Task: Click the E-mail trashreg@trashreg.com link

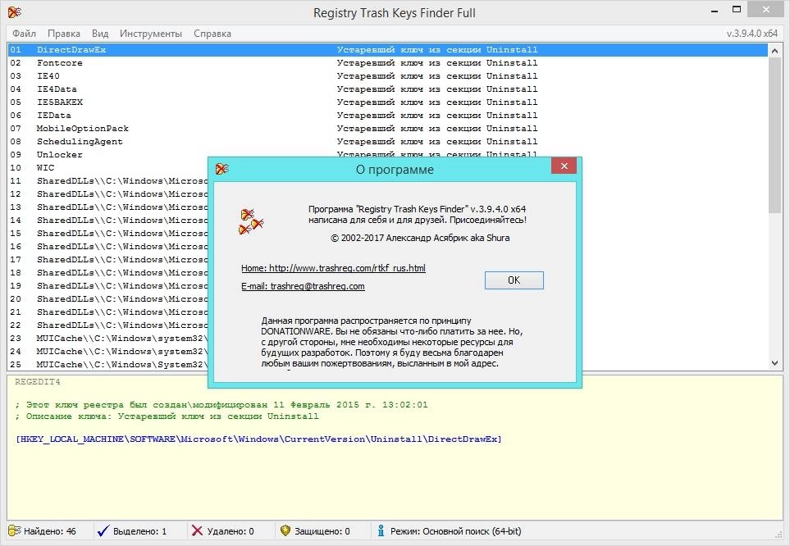Action: [303, 286]
